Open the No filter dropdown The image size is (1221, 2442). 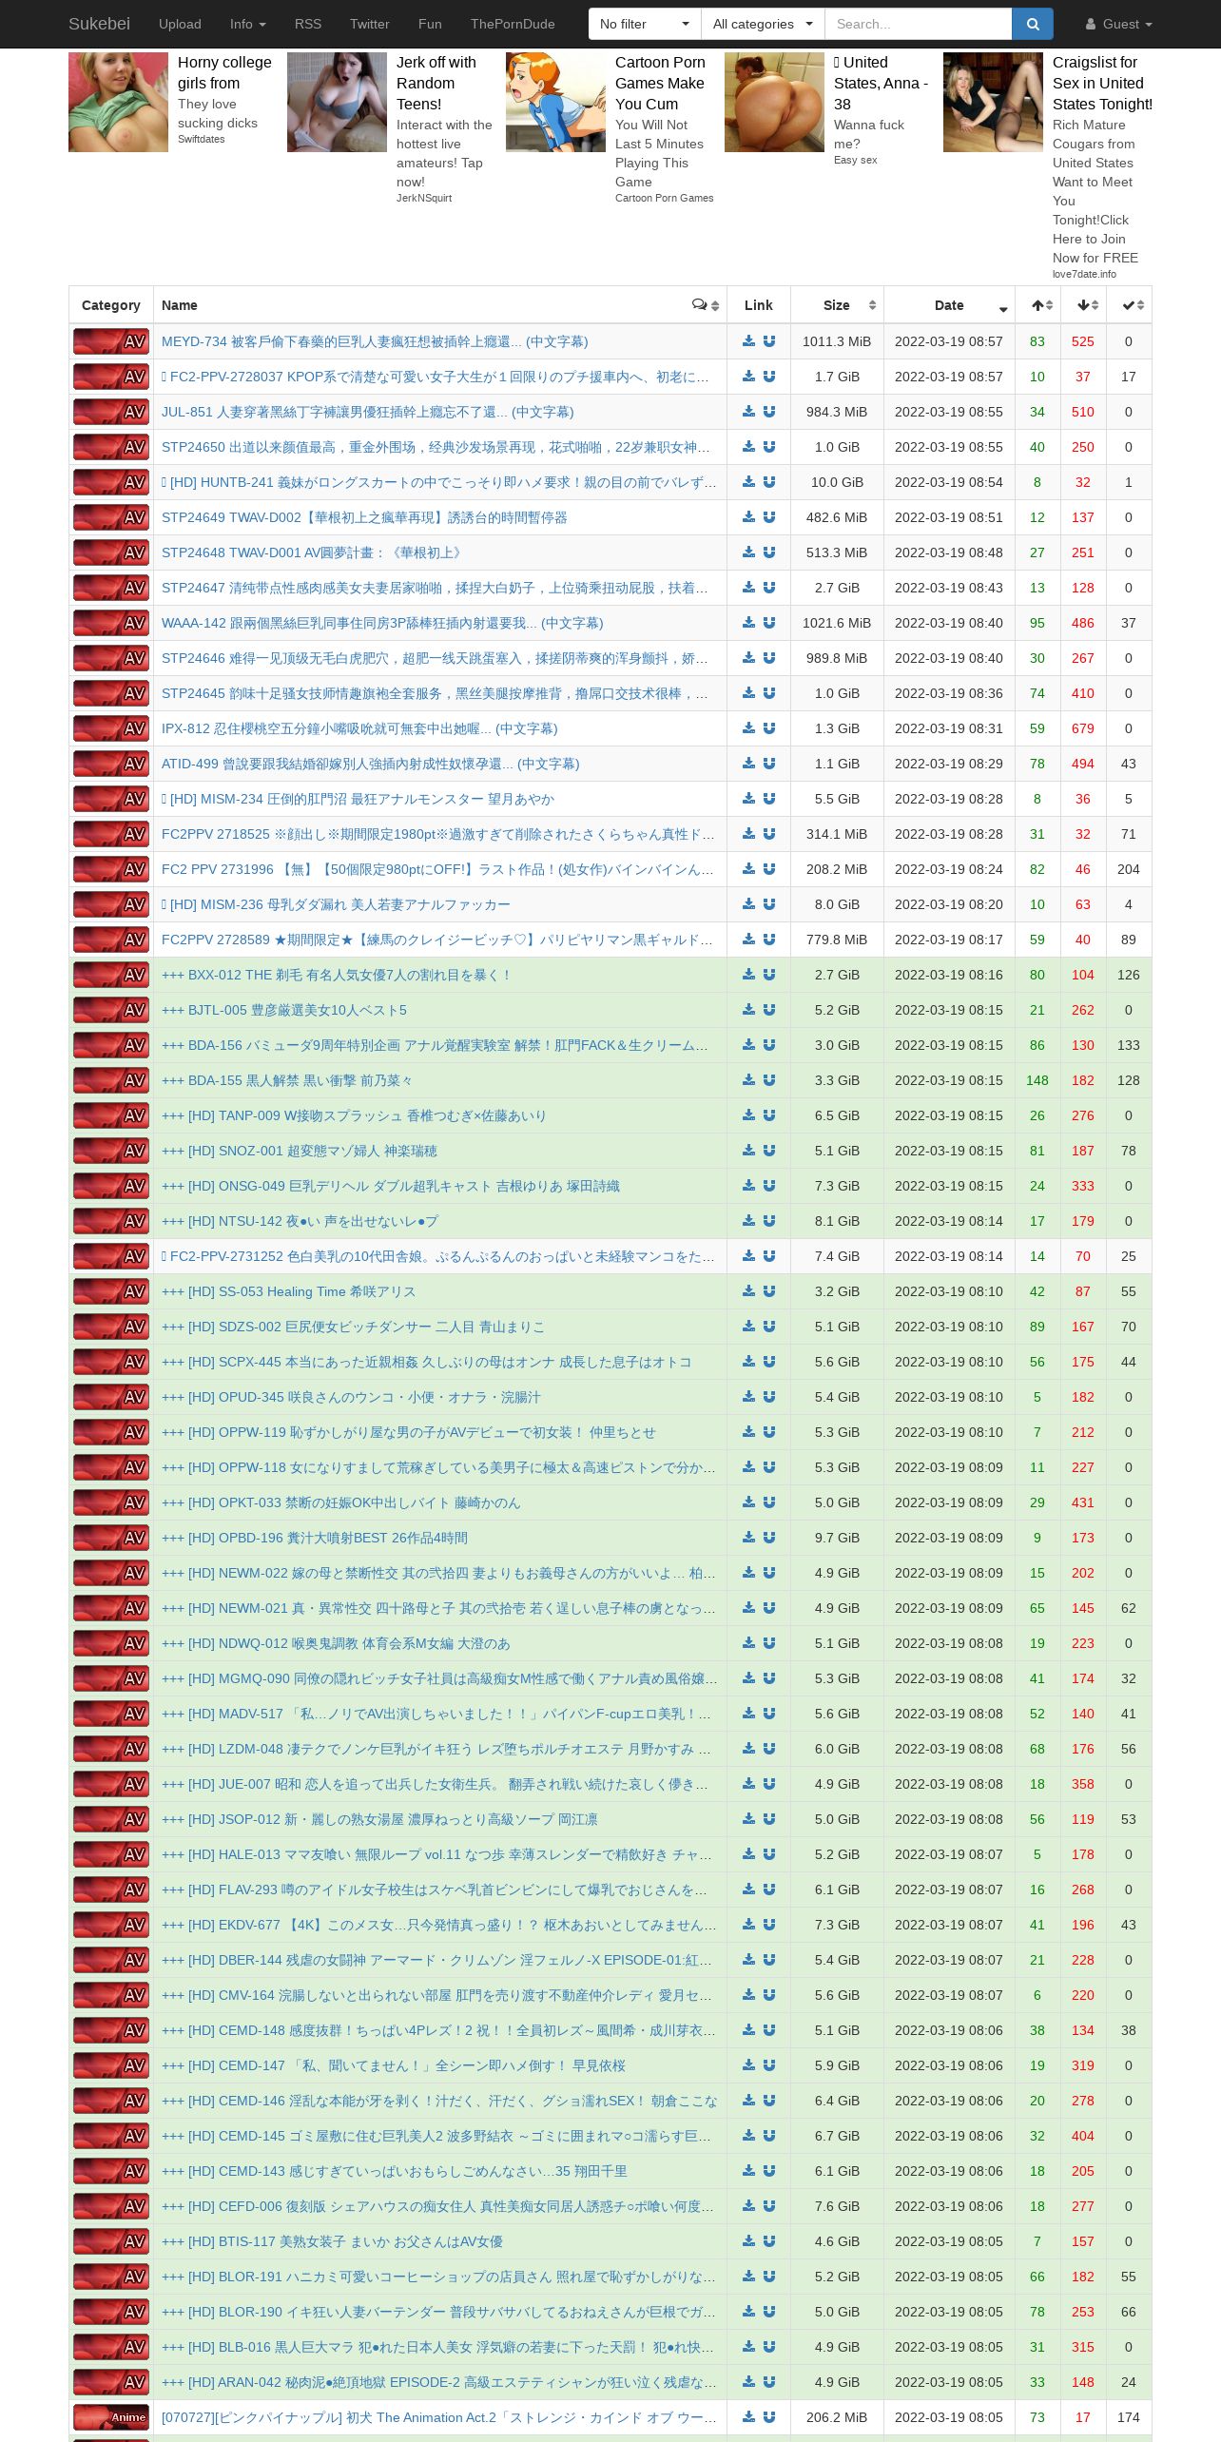tap(645, 24)
